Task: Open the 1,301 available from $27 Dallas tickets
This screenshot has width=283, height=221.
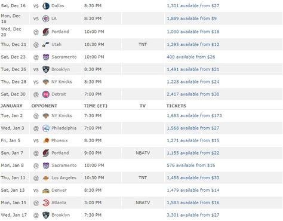Action: tap(193, 6)
